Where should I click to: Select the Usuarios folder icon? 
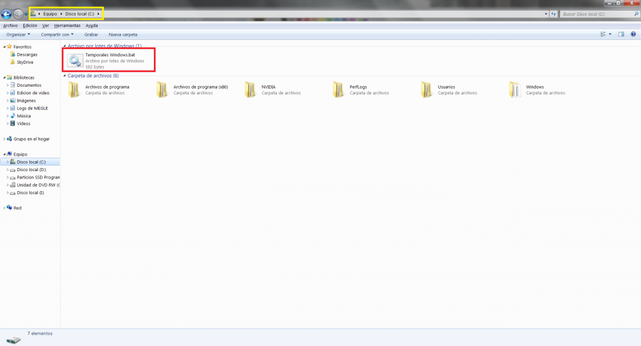(x=427, y=90)
